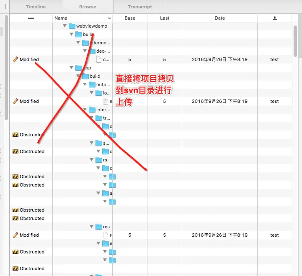Collapse the rs folder
302x276 pixels.
[x=91, y=160]
